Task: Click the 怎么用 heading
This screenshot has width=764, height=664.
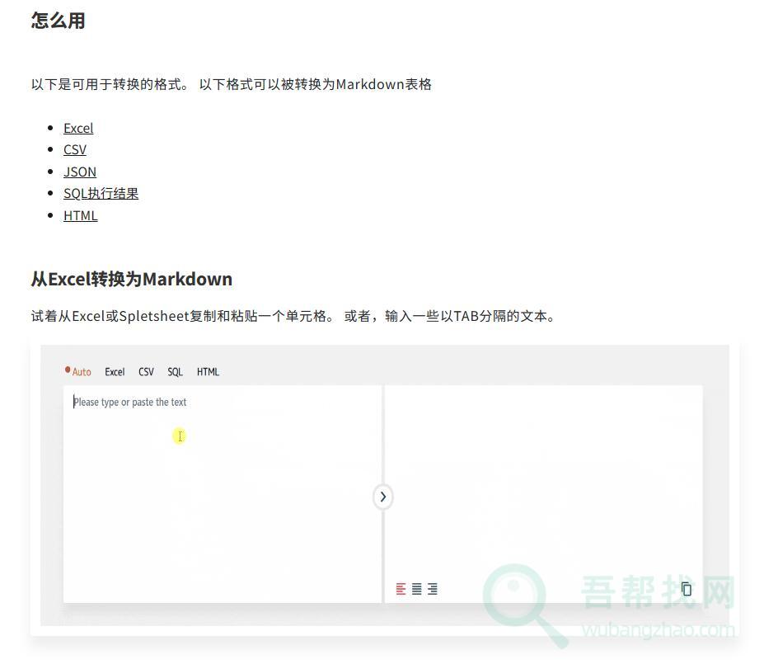Action: (58, 21)
